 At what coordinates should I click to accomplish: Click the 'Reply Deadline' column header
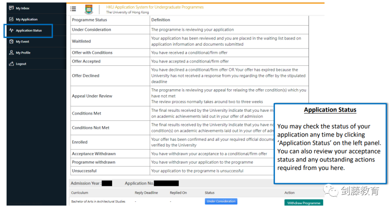146,193
